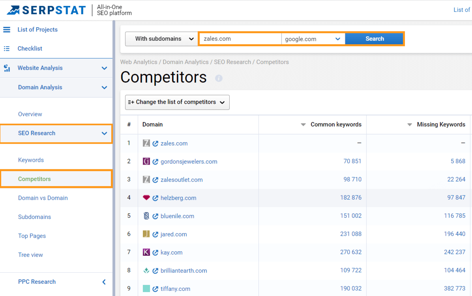Sort by Common keywords arrow
Screen dimensions: 472x296
pyautogui.click(x=303, y=125)
